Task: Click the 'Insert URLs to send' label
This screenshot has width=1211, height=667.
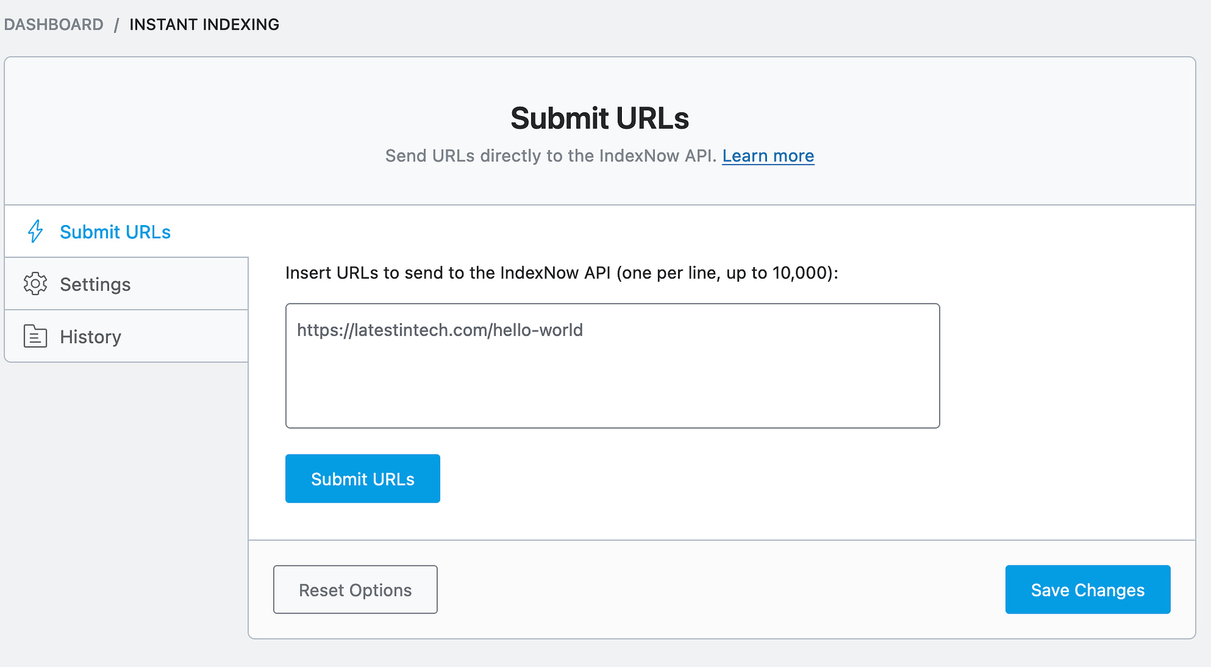Action: point(562,273)
